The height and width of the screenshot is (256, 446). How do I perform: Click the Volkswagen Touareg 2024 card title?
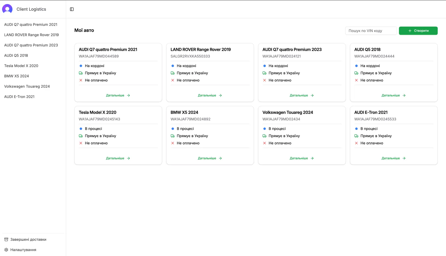288,112
